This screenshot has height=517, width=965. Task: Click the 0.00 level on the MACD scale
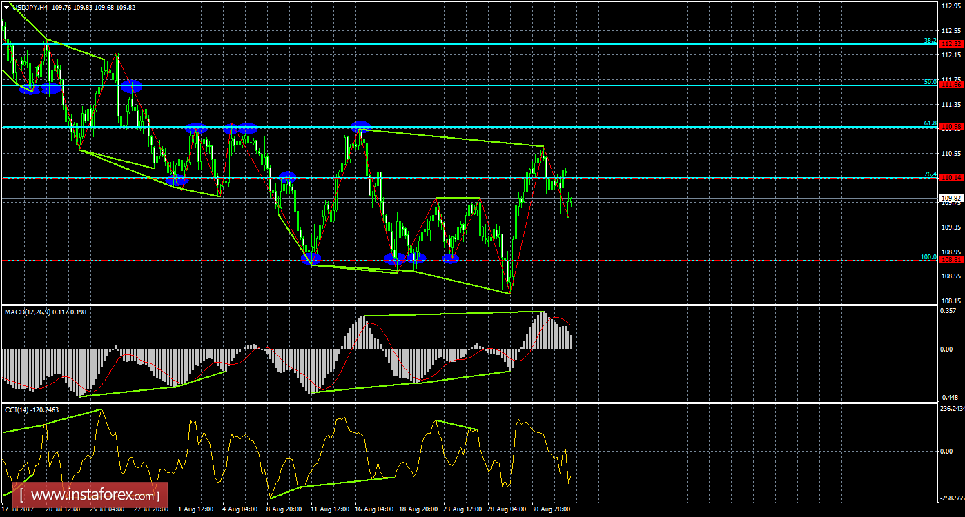coord(948,349)
